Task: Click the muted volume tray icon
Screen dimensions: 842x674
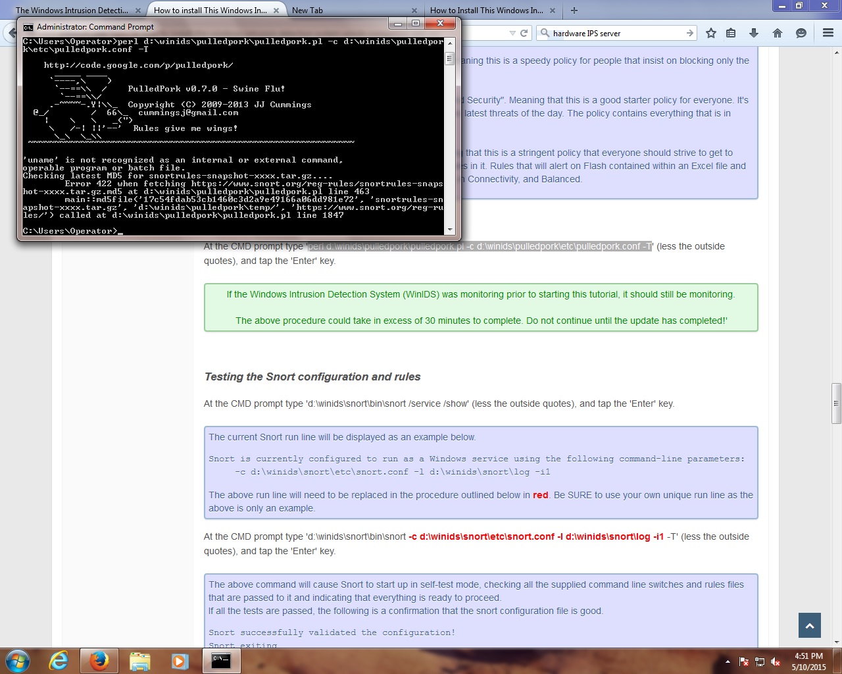Action: click(776, 661)
